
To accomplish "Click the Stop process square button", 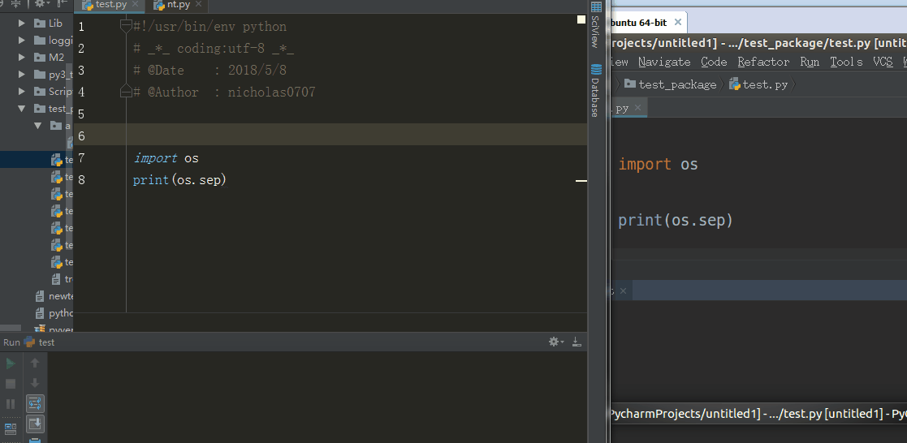I will 11,384.
